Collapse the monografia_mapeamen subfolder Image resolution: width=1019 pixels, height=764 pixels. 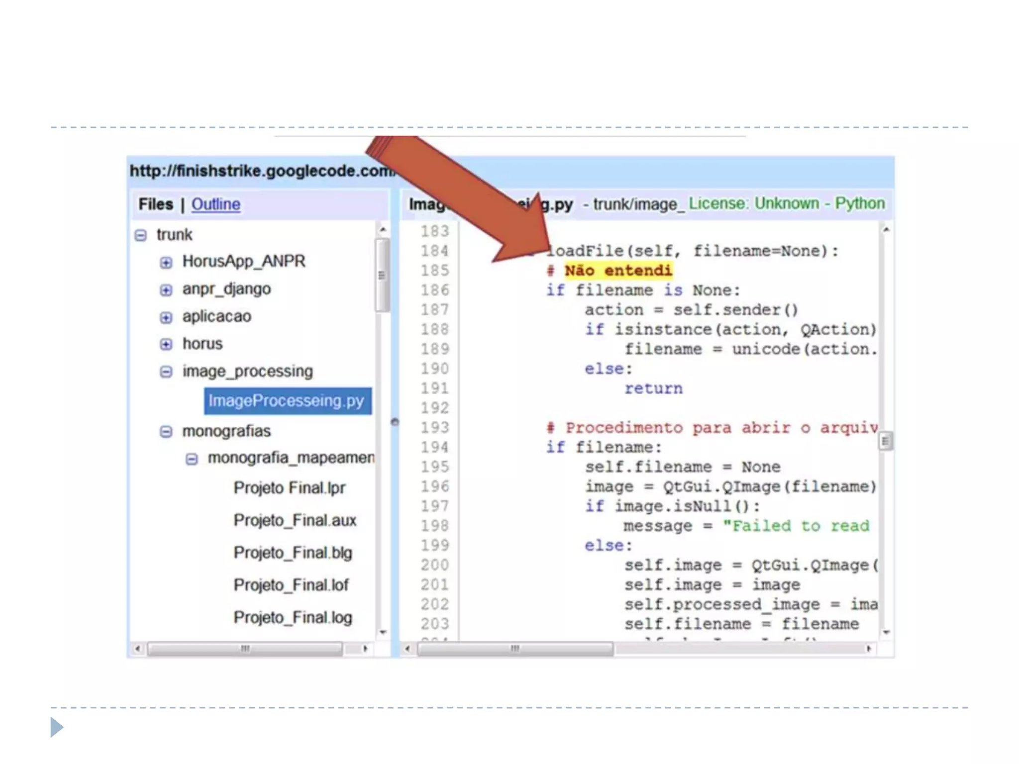pos(192,459)
